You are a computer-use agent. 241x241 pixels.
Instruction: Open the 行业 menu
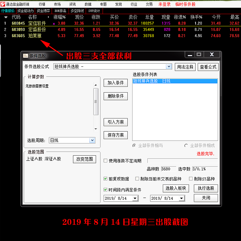pos(134,4)
